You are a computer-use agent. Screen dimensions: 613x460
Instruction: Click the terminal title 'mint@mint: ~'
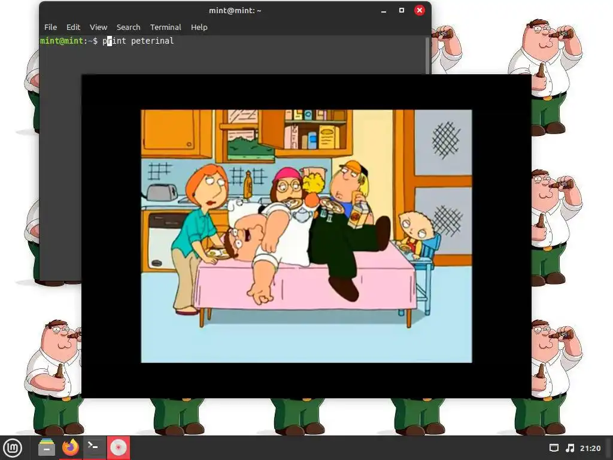click(235, 11)
